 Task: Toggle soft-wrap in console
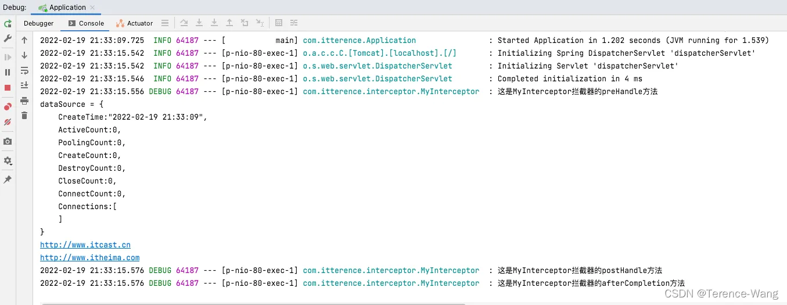24,70
